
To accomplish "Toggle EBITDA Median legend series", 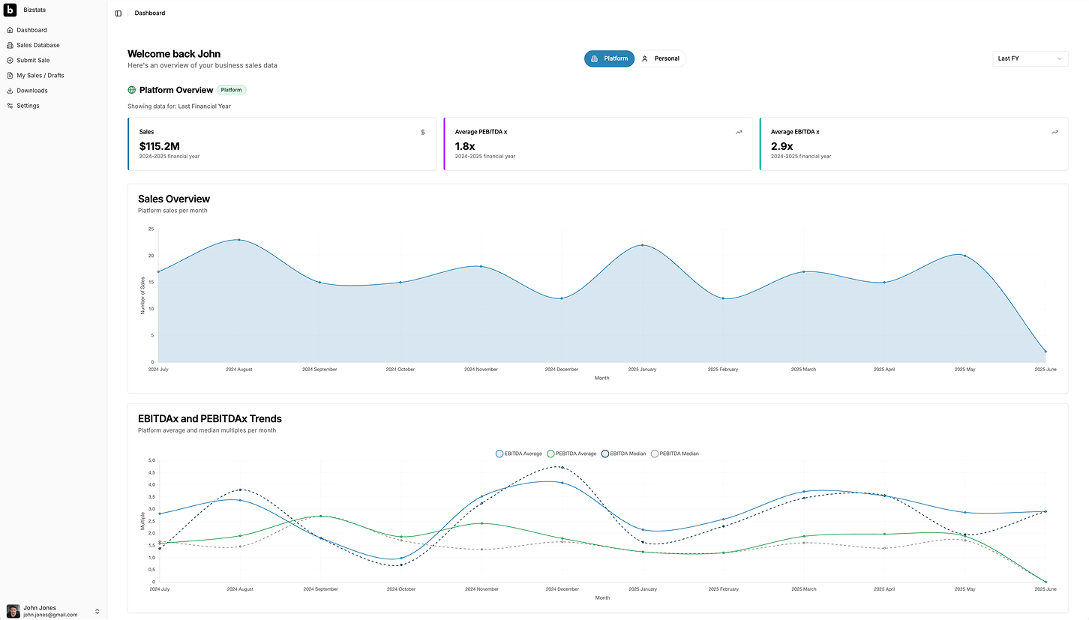I will (x=626, y=454).
